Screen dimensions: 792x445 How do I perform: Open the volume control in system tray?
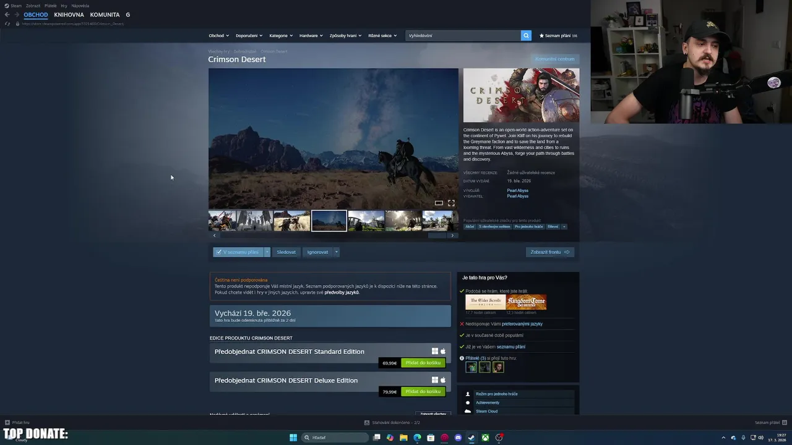pyautogui.click(x=761, y=438)
